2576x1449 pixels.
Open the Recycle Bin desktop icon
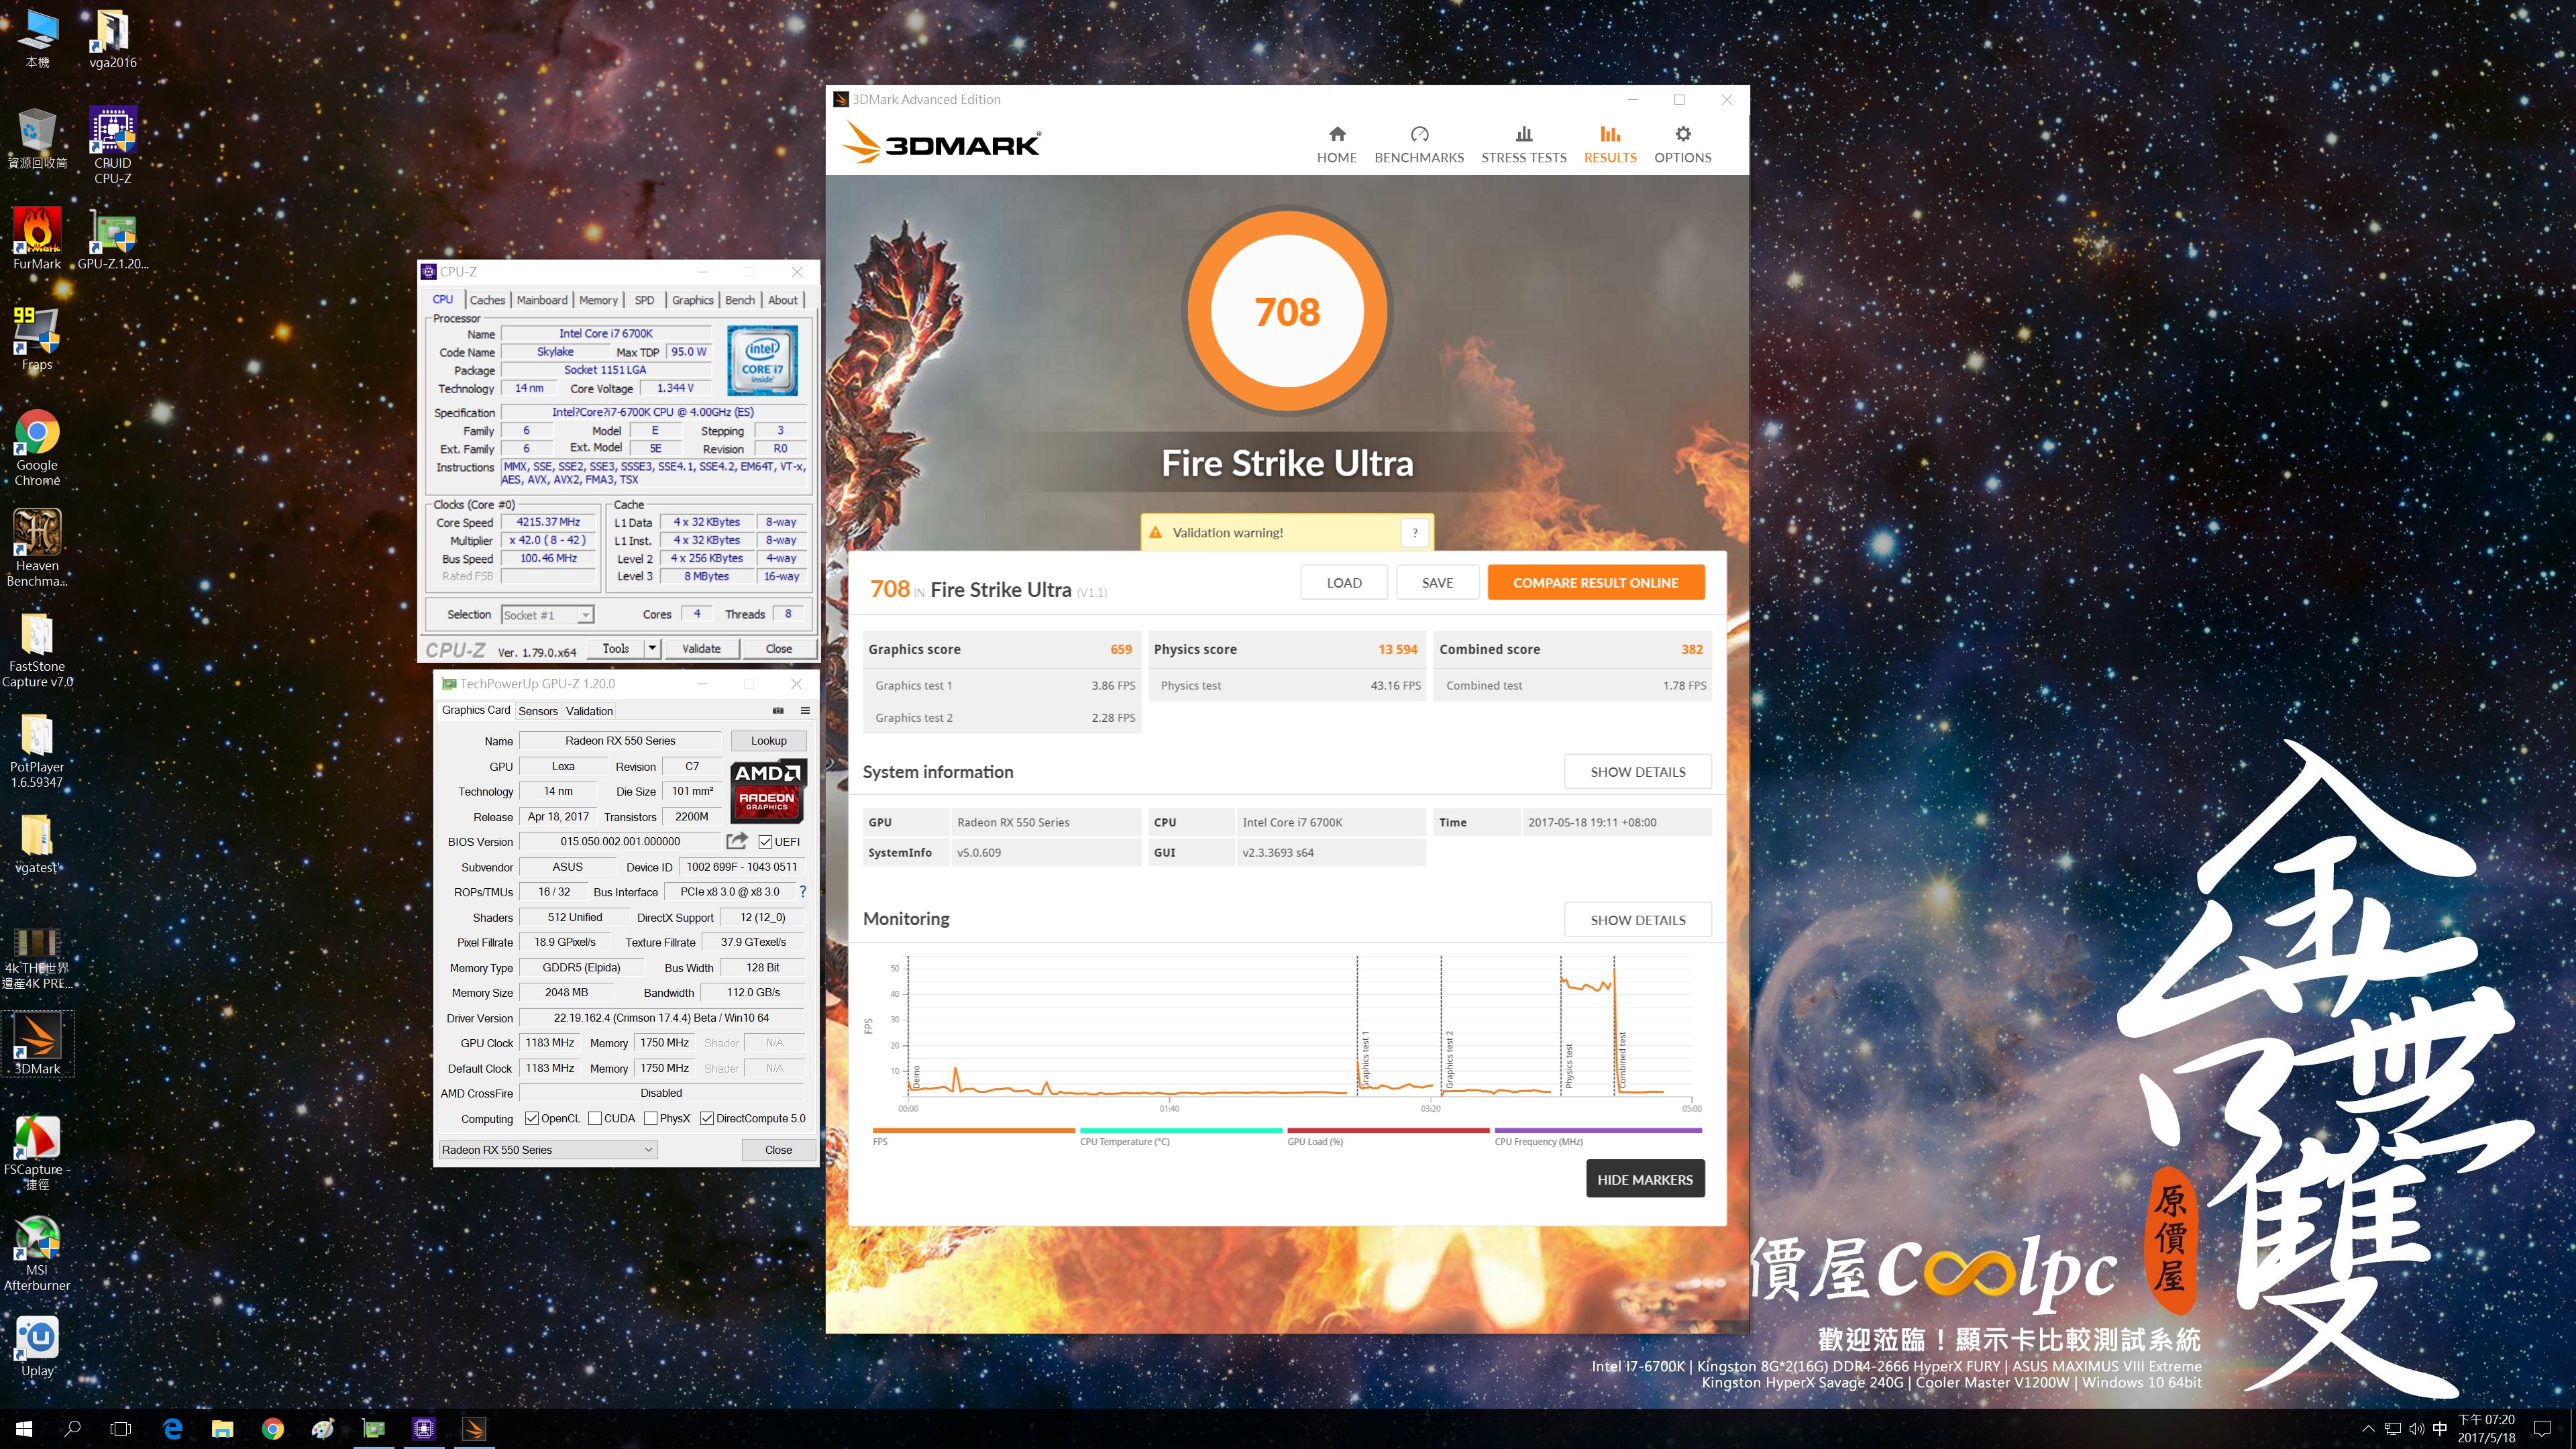click(x=37, y=138)
